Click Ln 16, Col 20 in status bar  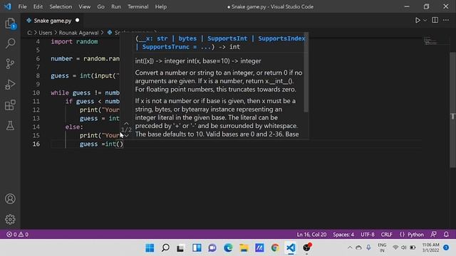tap(311, 234)
